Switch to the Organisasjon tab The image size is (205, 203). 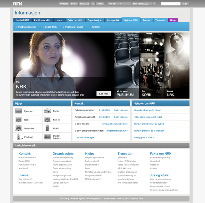pos(95,20)
